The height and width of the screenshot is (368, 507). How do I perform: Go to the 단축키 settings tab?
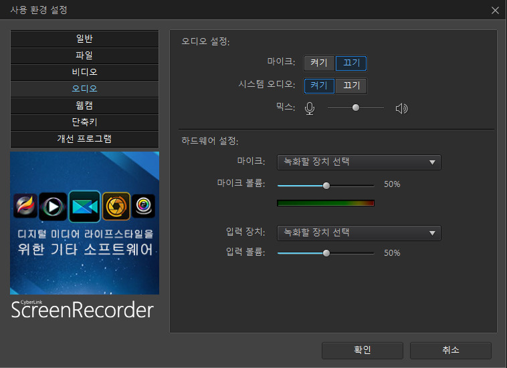[84, 123]
